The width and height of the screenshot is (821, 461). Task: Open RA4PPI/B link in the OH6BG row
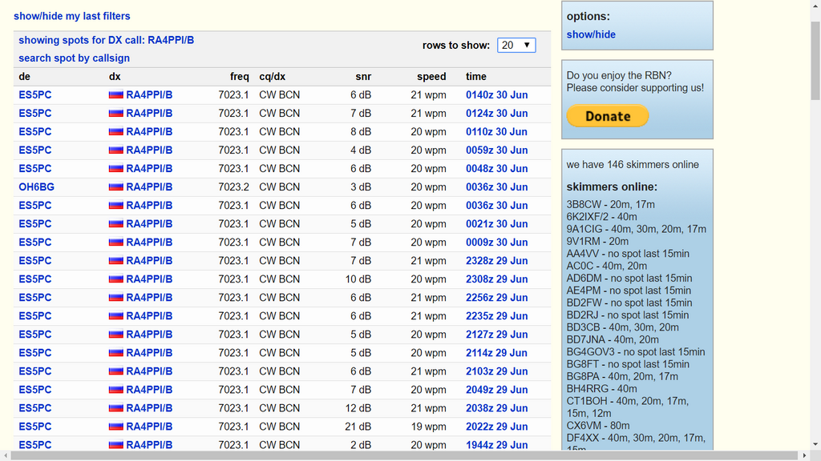[149, 186]
